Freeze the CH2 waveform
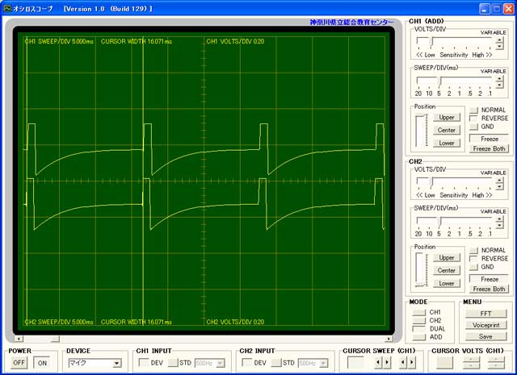517x375 pixels. (490, 279)
